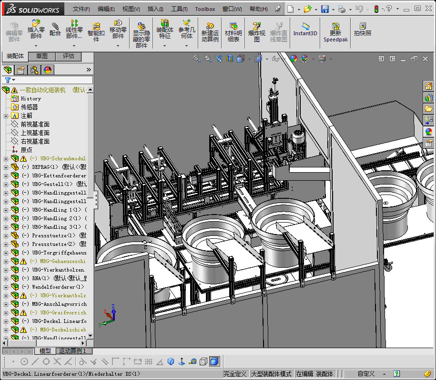Viewport: 436px width, 380px height.
Task: Click the Update Speedpak icon
Action: [x=335, y=29]
